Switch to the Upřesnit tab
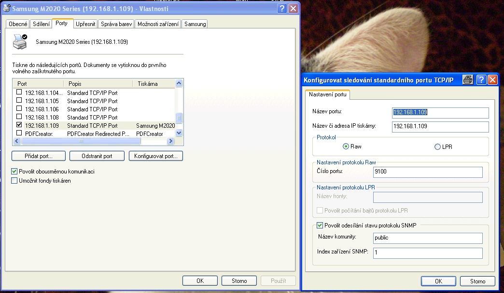Viewport: 504px width, 293px height. click(x=85, y=24)
